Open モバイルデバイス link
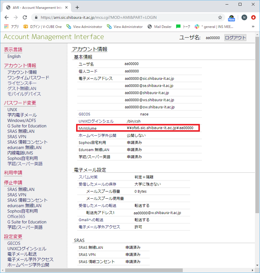Image resolution: width=260 pixels, height=273 pixels. (x=24, y=94)
